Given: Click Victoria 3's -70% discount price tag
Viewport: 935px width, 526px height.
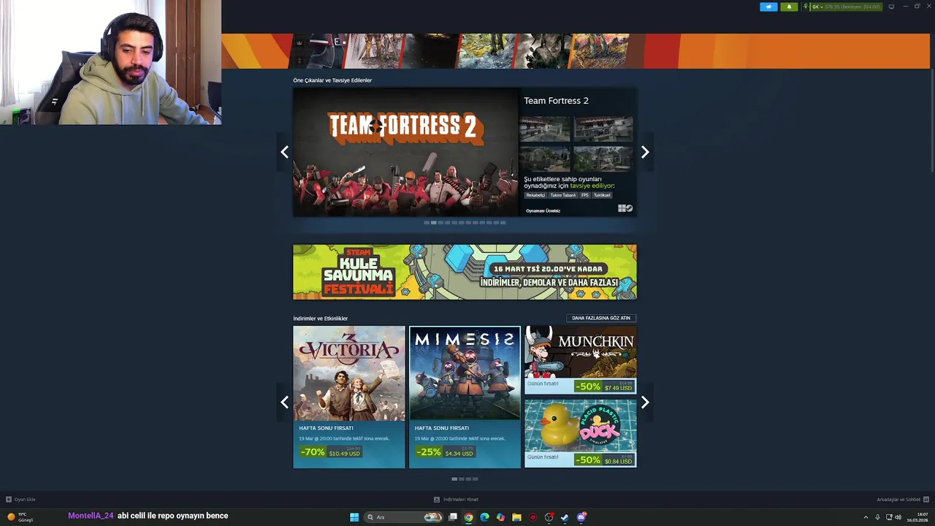Looking at the screenshot, I should click(x=330, y=452).
